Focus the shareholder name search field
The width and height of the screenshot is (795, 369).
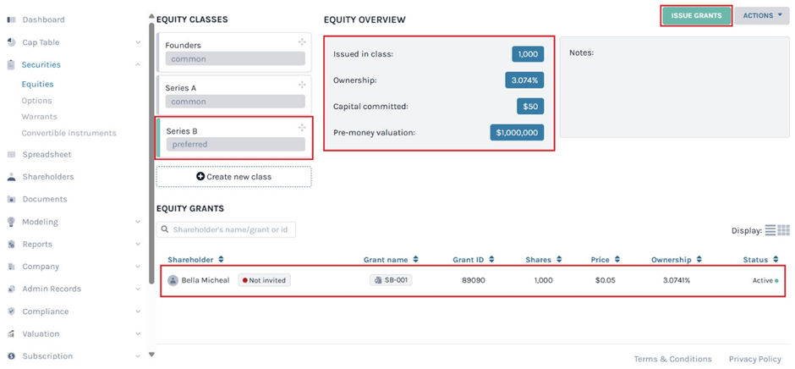tap(226, 229)
